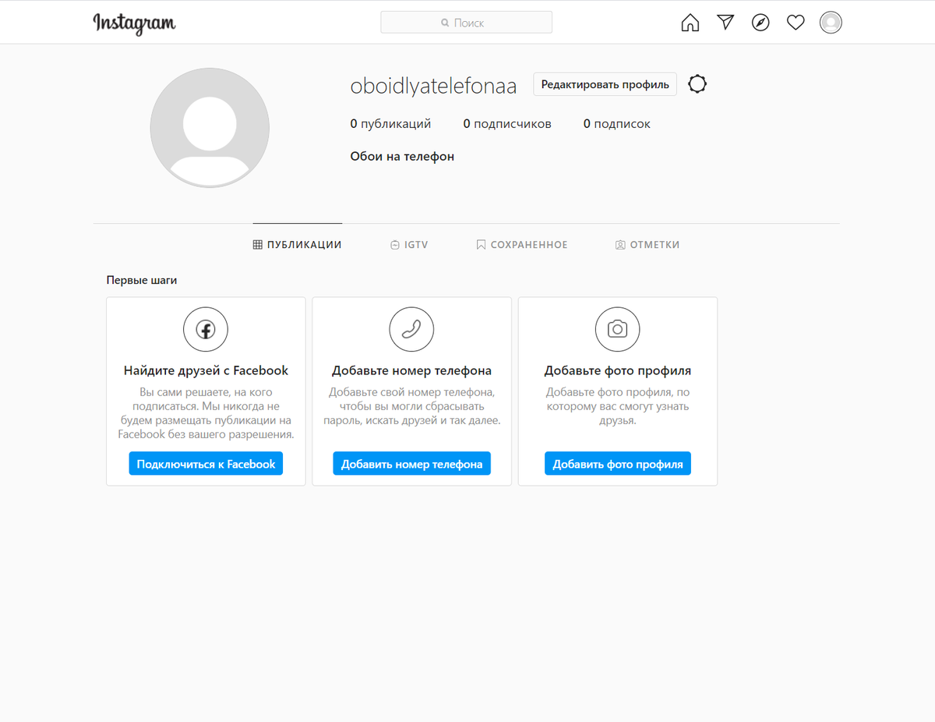Open the '0 подписчиков' link

[507, 123]
